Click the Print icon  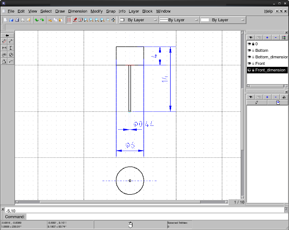click(x=23, y=20)
